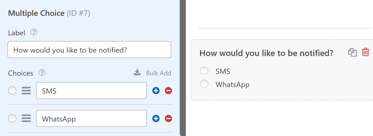Duplicate the field using the copy icon

352,52
